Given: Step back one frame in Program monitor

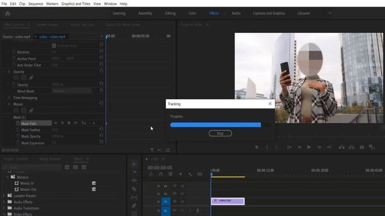Looking at the screenshot, I should [300, 147].
